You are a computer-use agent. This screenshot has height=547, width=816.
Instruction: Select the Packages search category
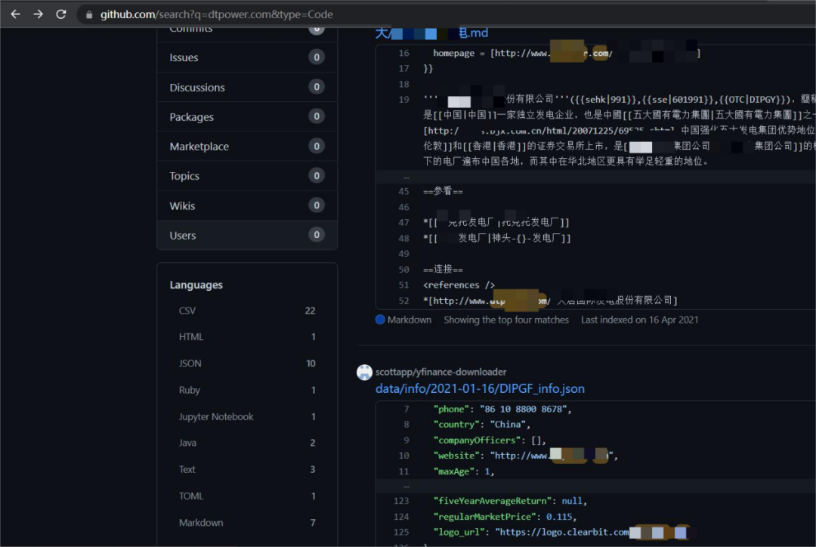point(247,116)
